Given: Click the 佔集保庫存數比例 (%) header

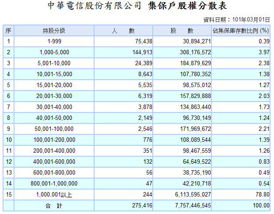Looking at the screenshot, I should tap(241, 31).
